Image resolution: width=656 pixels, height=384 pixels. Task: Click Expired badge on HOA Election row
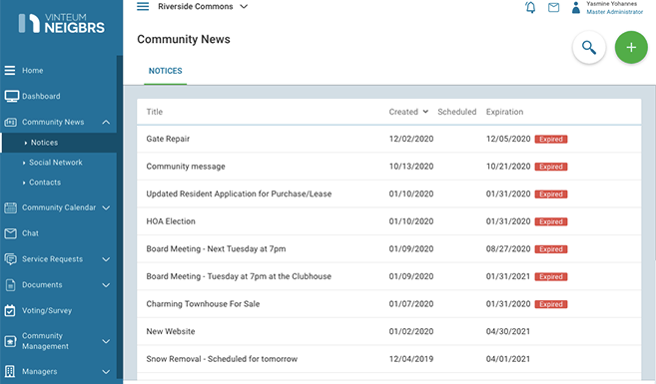click(551, 221)
